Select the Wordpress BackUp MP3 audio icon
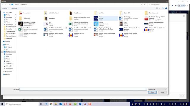The width and height of the screenshot is (190, 106). [x=71, y=35]
